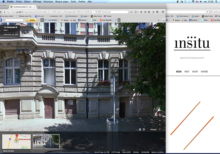Screen dimensions: 220x154
Task: Click the globe toolbar icon
Action: pos(136,12)
